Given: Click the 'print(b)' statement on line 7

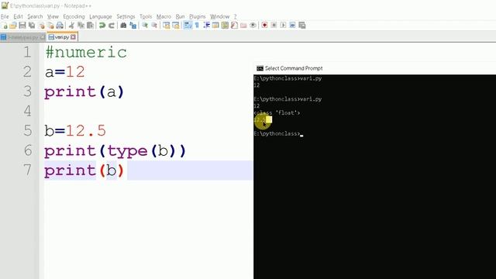Looking at the screenshot, I should click(x=84, y=170).
